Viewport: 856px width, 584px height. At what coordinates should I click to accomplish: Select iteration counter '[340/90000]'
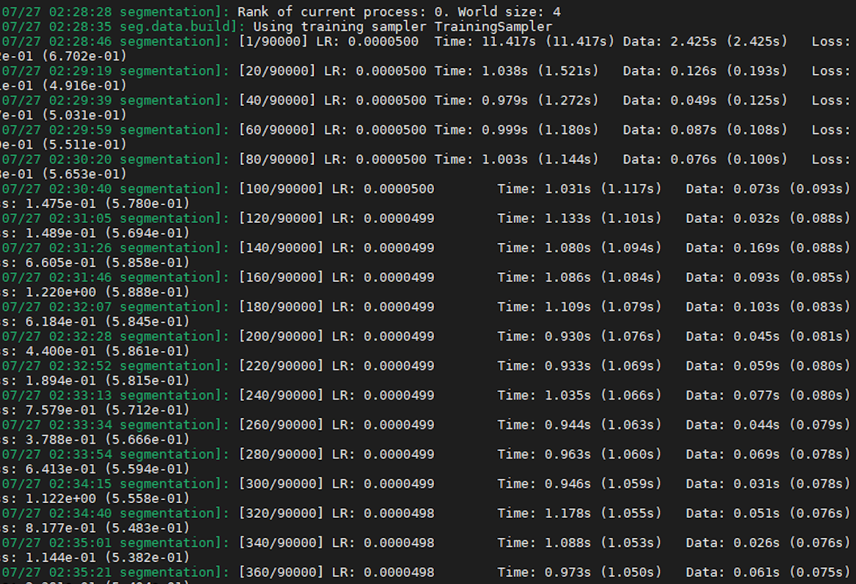(x=281, y=544)
